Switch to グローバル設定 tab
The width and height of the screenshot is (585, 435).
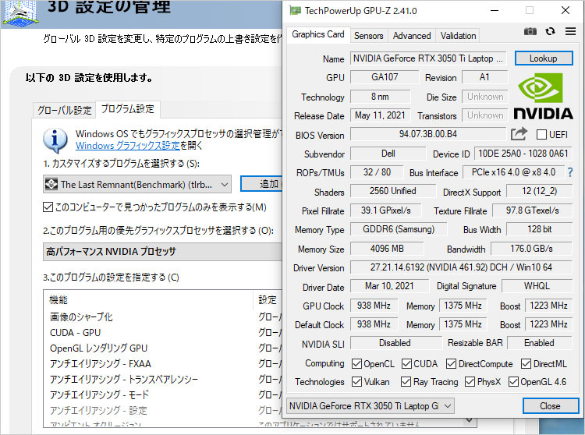(x=64, y=110)
